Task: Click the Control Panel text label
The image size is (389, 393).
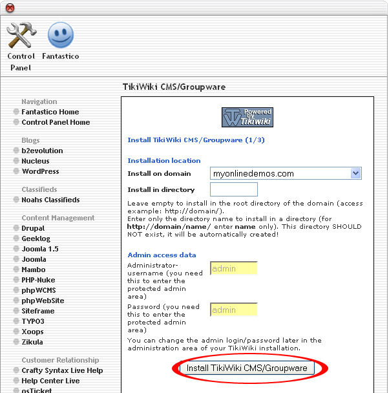Action: (x=21, y=61)
